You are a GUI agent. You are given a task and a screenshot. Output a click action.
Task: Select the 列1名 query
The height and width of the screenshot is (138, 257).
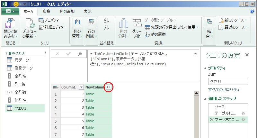(x=25, y=84)
